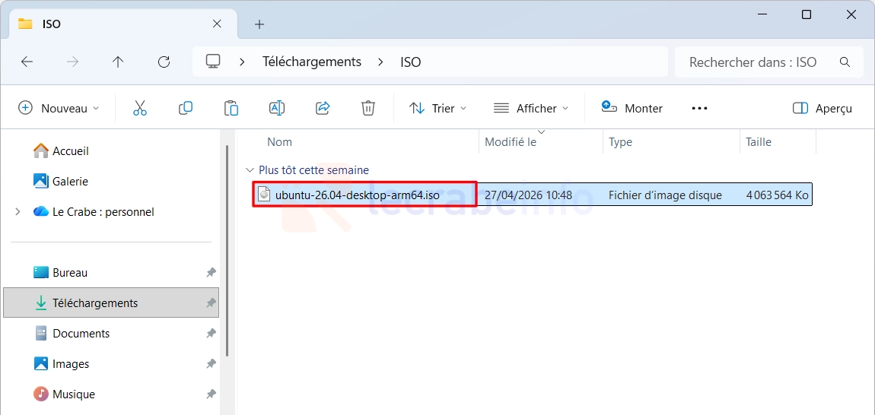The image size is (875, 415).
Task: Open the more options ellipsis menu
Action: [699, 108]
